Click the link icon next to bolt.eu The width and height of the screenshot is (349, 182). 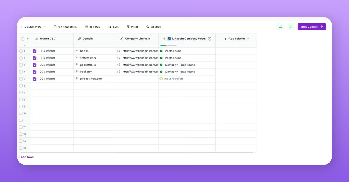tap(76, 51)
